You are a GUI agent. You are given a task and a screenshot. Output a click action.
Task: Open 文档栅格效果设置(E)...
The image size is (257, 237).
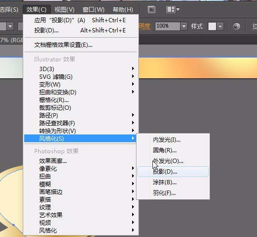[x=80, y=45]
